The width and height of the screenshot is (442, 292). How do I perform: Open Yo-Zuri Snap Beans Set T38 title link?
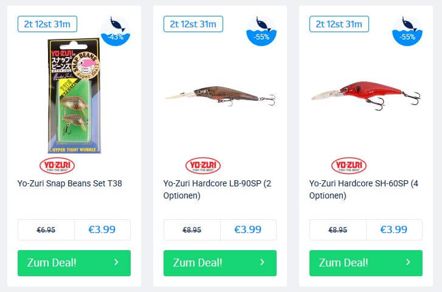click(x=70, y=183)
